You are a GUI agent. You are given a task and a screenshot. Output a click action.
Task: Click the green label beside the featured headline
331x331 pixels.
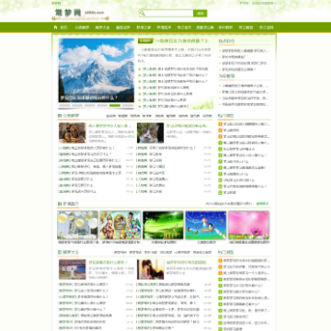145,40
